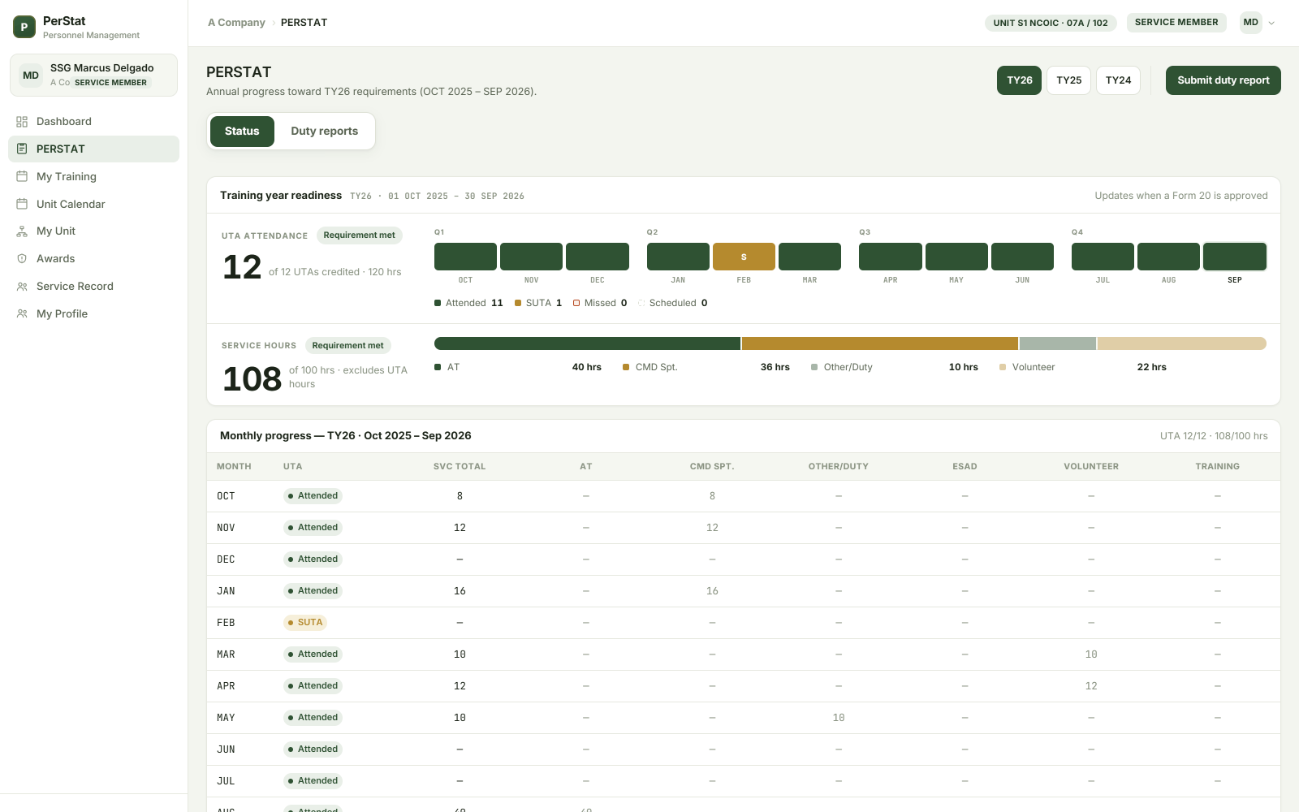Click the My Profile icon in sidebar

[22, 313]
